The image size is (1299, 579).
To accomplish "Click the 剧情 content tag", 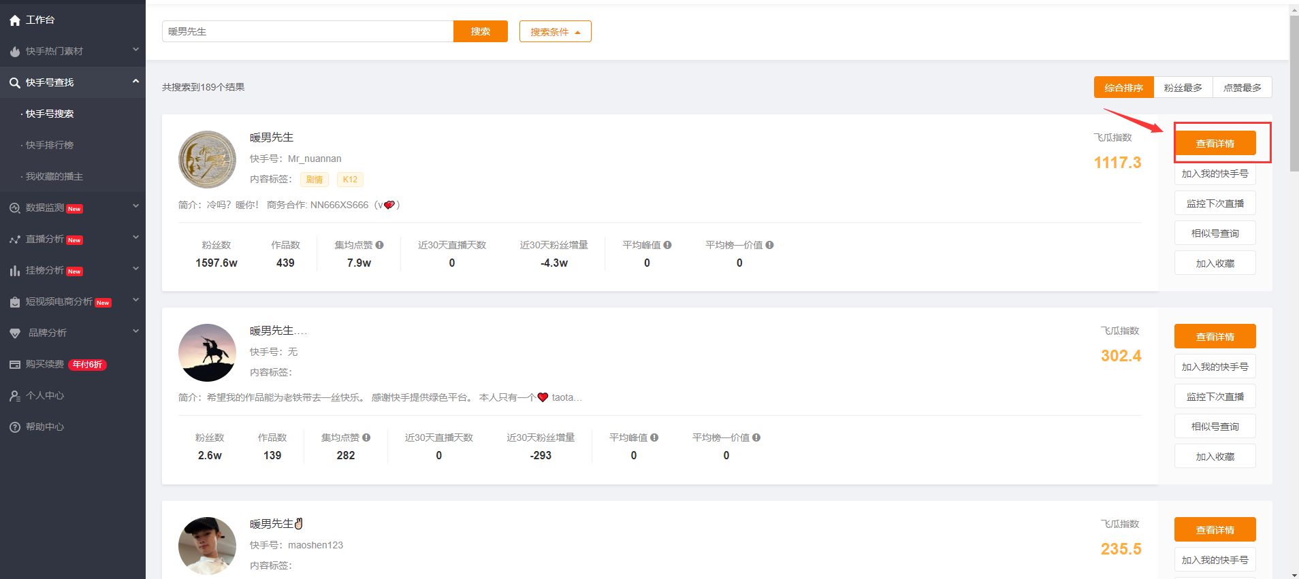I will coord(315,180).
